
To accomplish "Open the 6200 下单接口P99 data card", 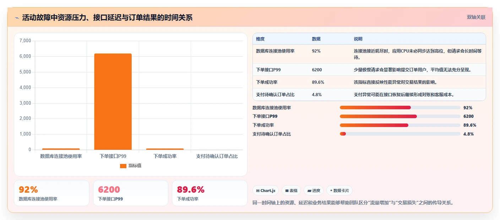I will 131,193.
